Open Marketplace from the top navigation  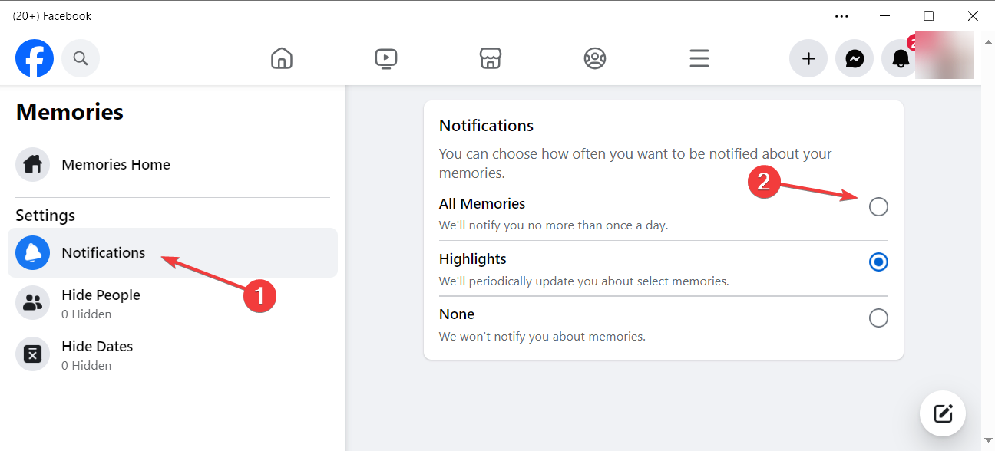490,58
